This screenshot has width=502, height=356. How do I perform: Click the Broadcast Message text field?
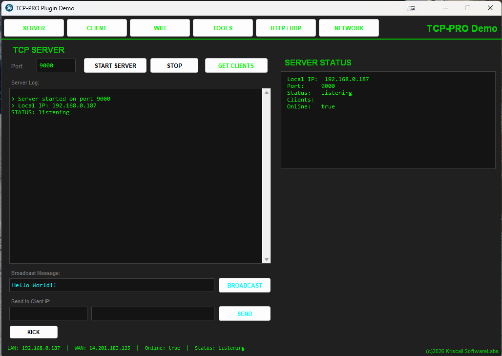coord(112,285)
